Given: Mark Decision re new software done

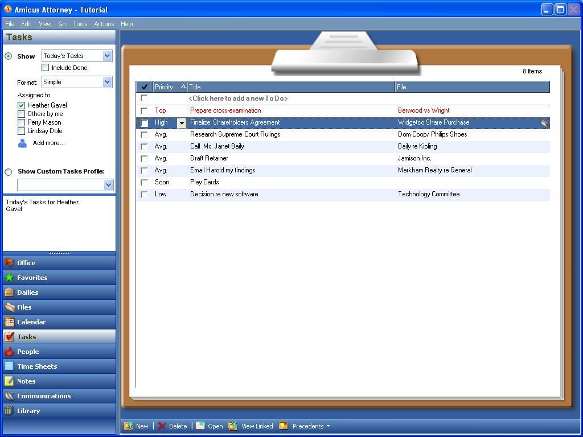Looking at the screenshot, I should (x=144, y=195).
